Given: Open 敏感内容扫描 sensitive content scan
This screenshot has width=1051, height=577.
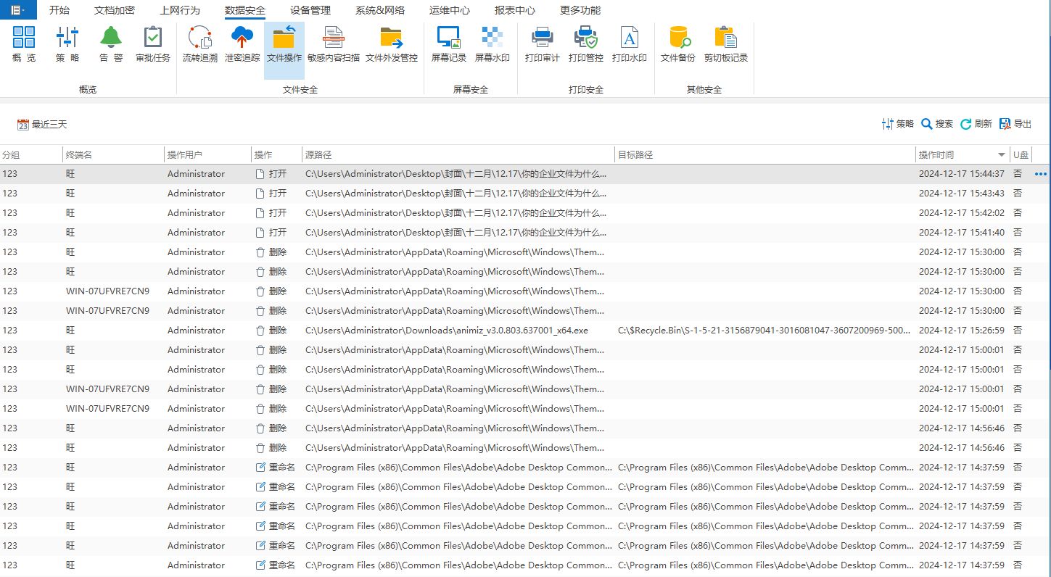Looking at the screenshot, I should tap(333, 43).
